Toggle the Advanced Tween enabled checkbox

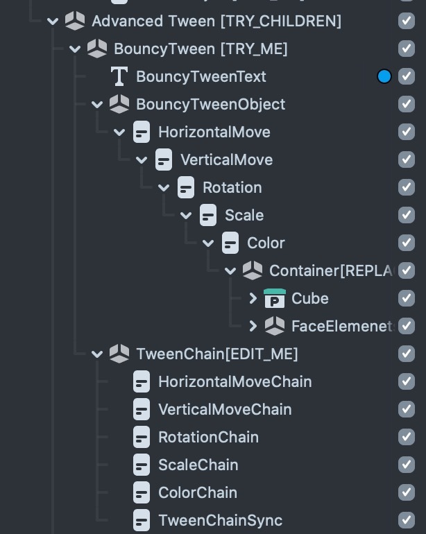tap(407, 21)
